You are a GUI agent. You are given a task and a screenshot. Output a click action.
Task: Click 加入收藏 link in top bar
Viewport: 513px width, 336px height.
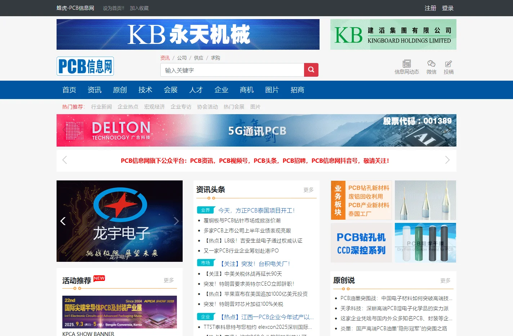click(139, 8)
